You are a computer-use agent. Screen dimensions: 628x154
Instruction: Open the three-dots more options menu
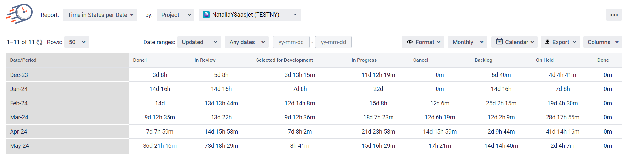(614, 15)
